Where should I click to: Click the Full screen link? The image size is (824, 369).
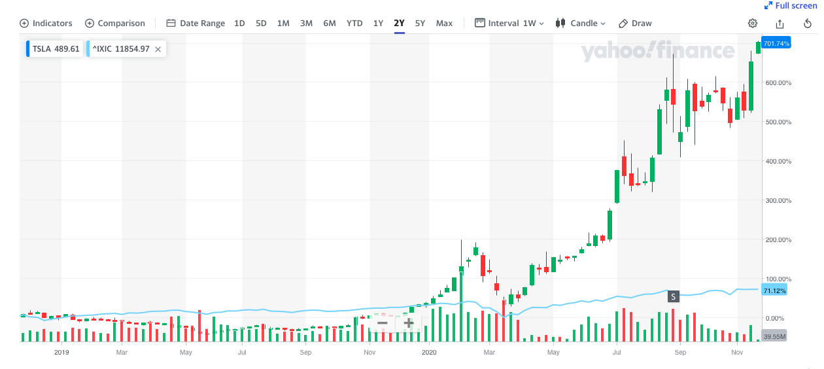pyautogui.click(x=791, y=6)
